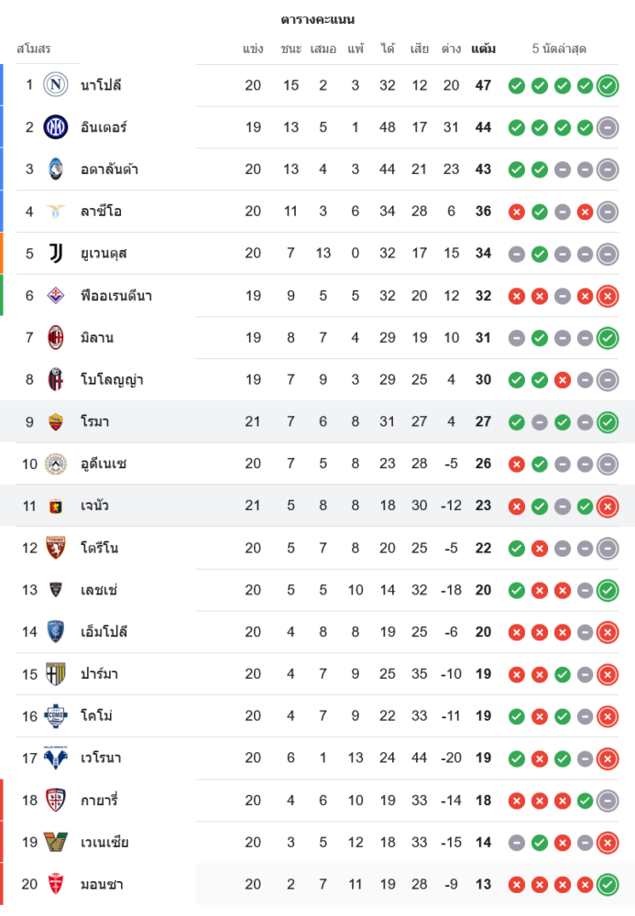Click Monza's latest match win icon

click(x=607, y=885)
